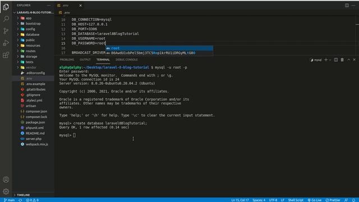Click the main branch indicator in status bar

point(10,200)
